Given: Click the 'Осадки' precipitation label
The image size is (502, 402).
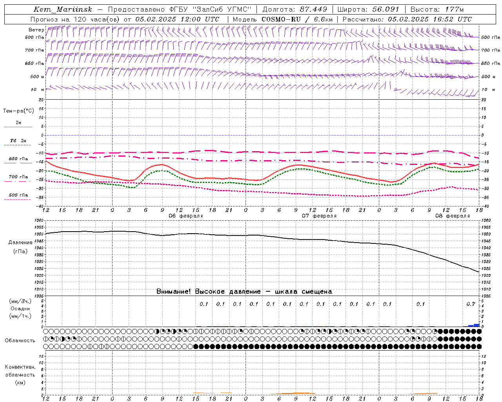Looking at the screenshot, I should (20, 309).
